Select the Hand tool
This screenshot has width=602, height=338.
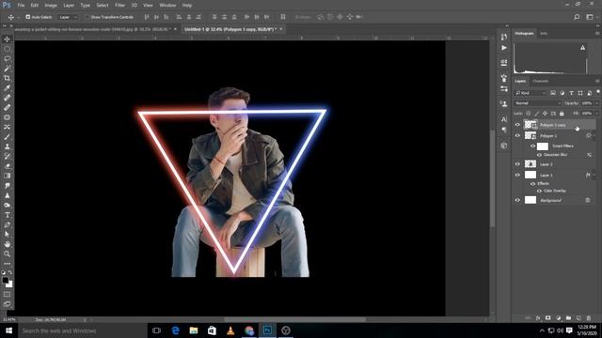click(7, 244)
